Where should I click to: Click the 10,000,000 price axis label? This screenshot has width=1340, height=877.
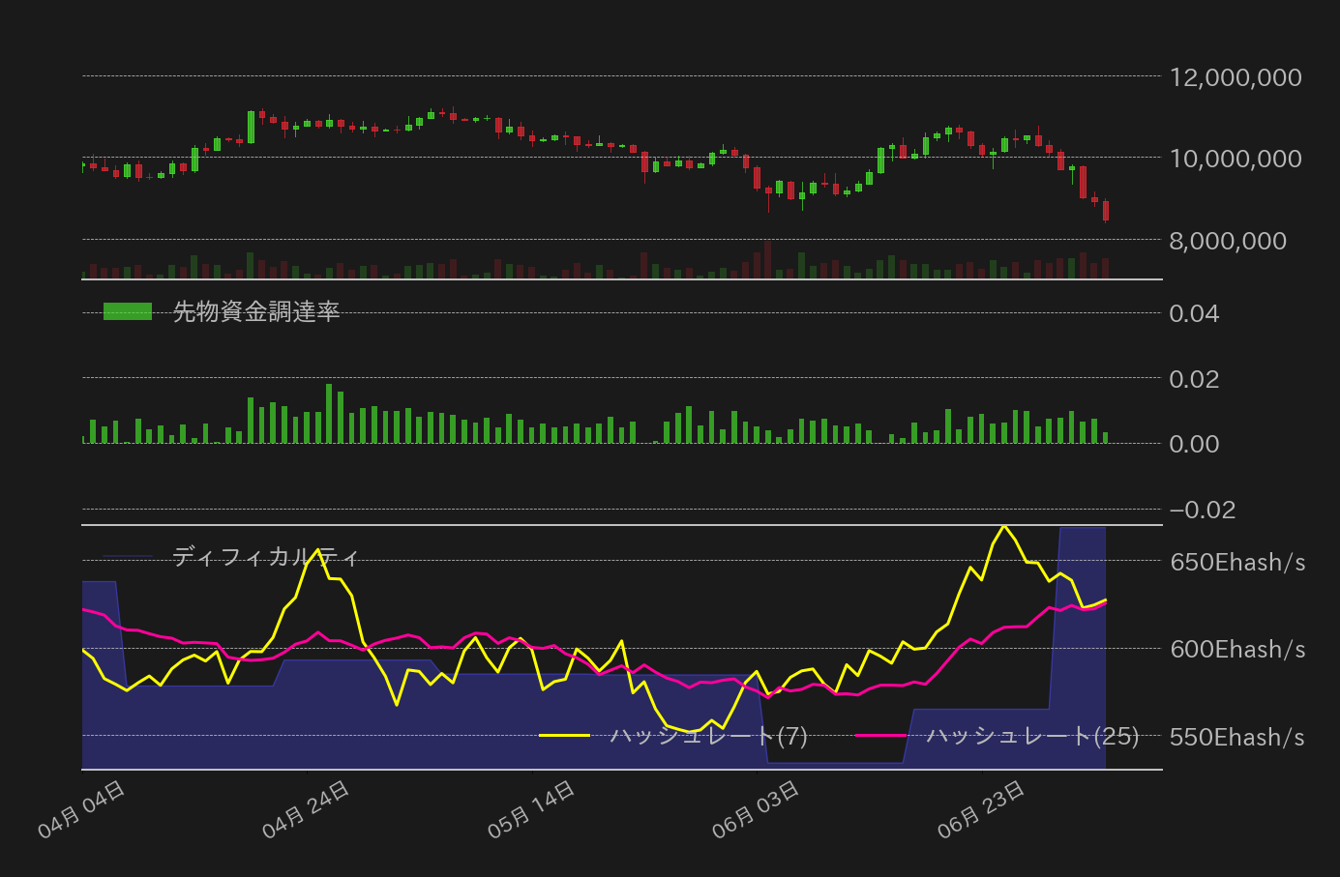tap(1235, 159)
